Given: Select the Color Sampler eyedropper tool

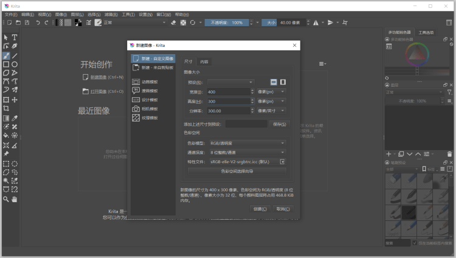Looking at the screenshot, I should coord(15,118).
